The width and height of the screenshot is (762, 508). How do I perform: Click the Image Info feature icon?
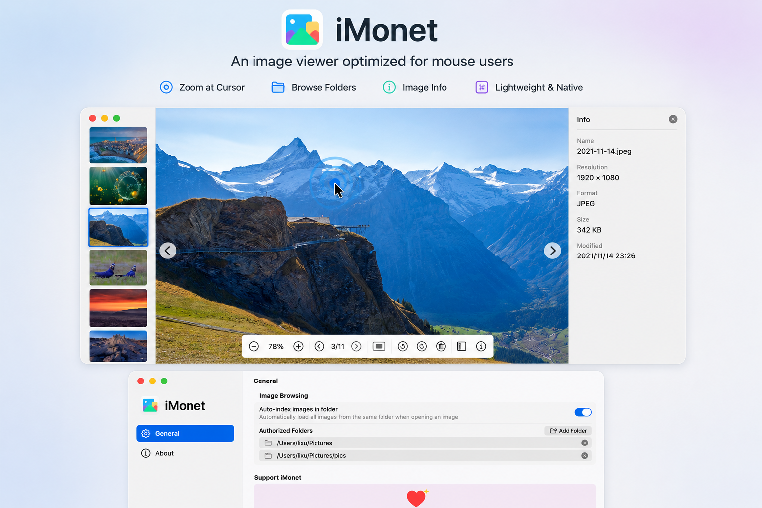point(389,87)
